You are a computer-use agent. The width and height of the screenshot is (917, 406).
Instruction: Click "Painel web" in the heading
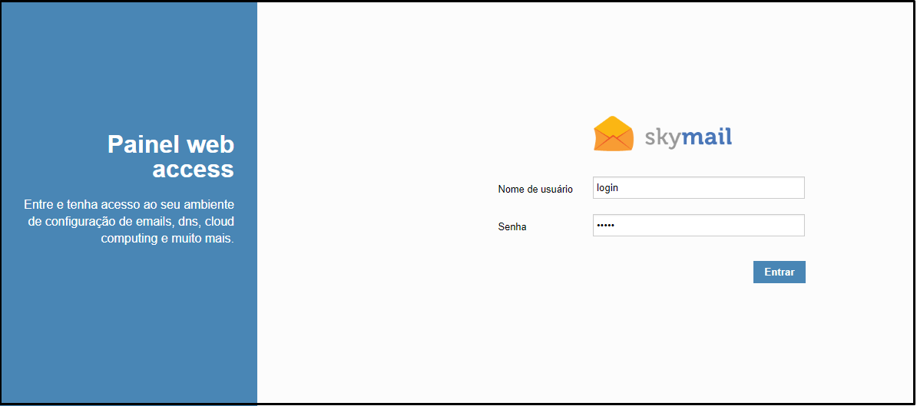170,144
